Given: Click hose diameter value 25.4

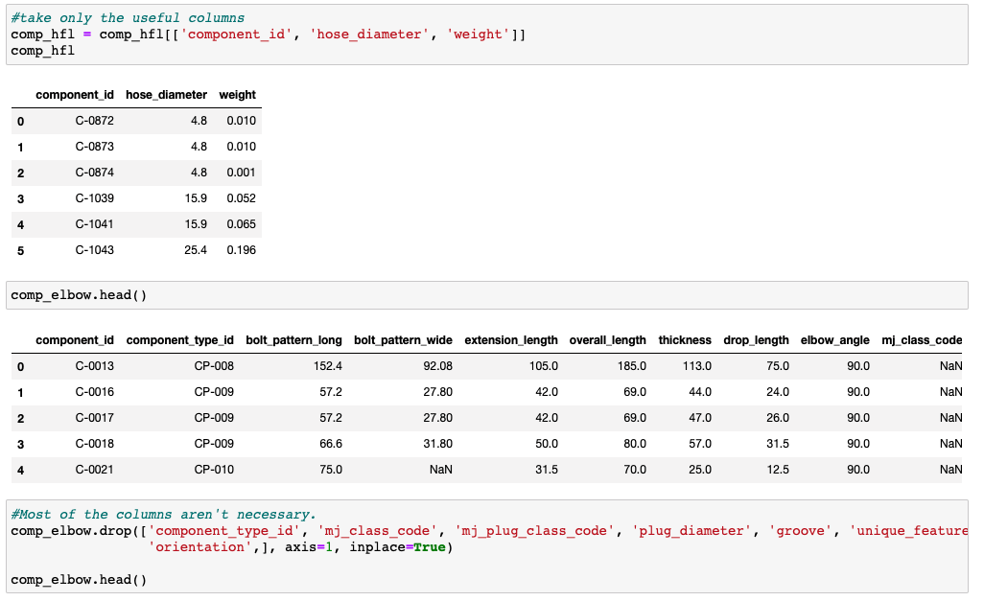Looking at the screenshot, I should 196,249.
